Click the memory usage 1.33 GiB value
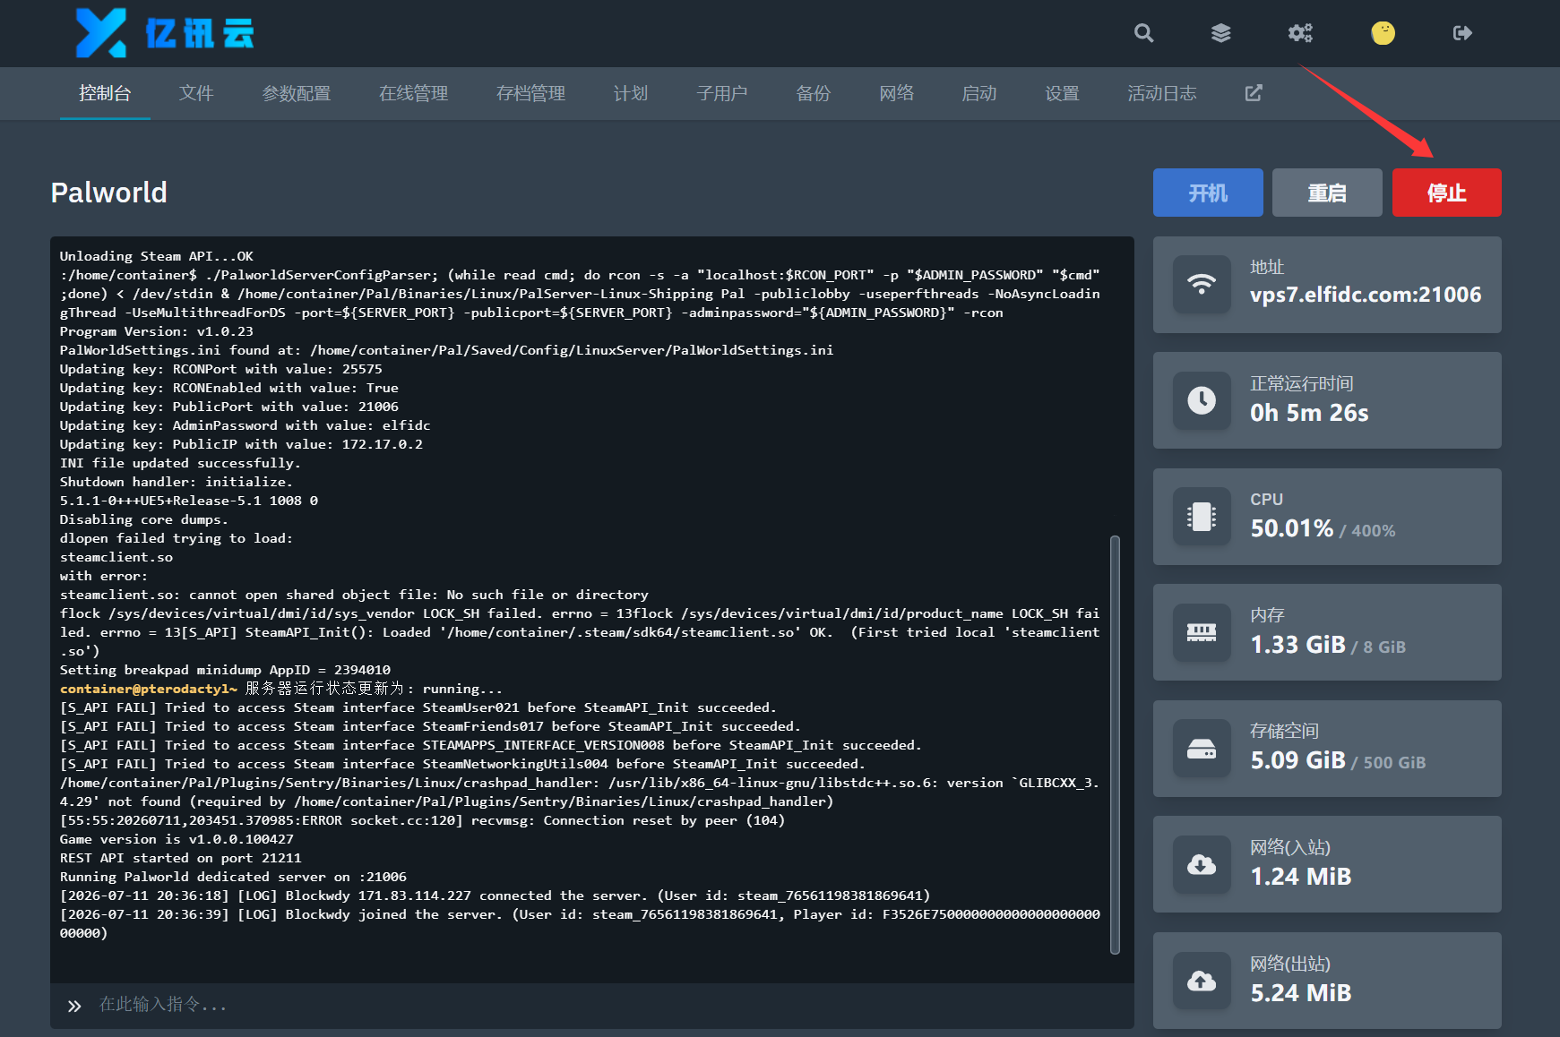The image size is (1560, 1037). click(x=1298, y=645)
